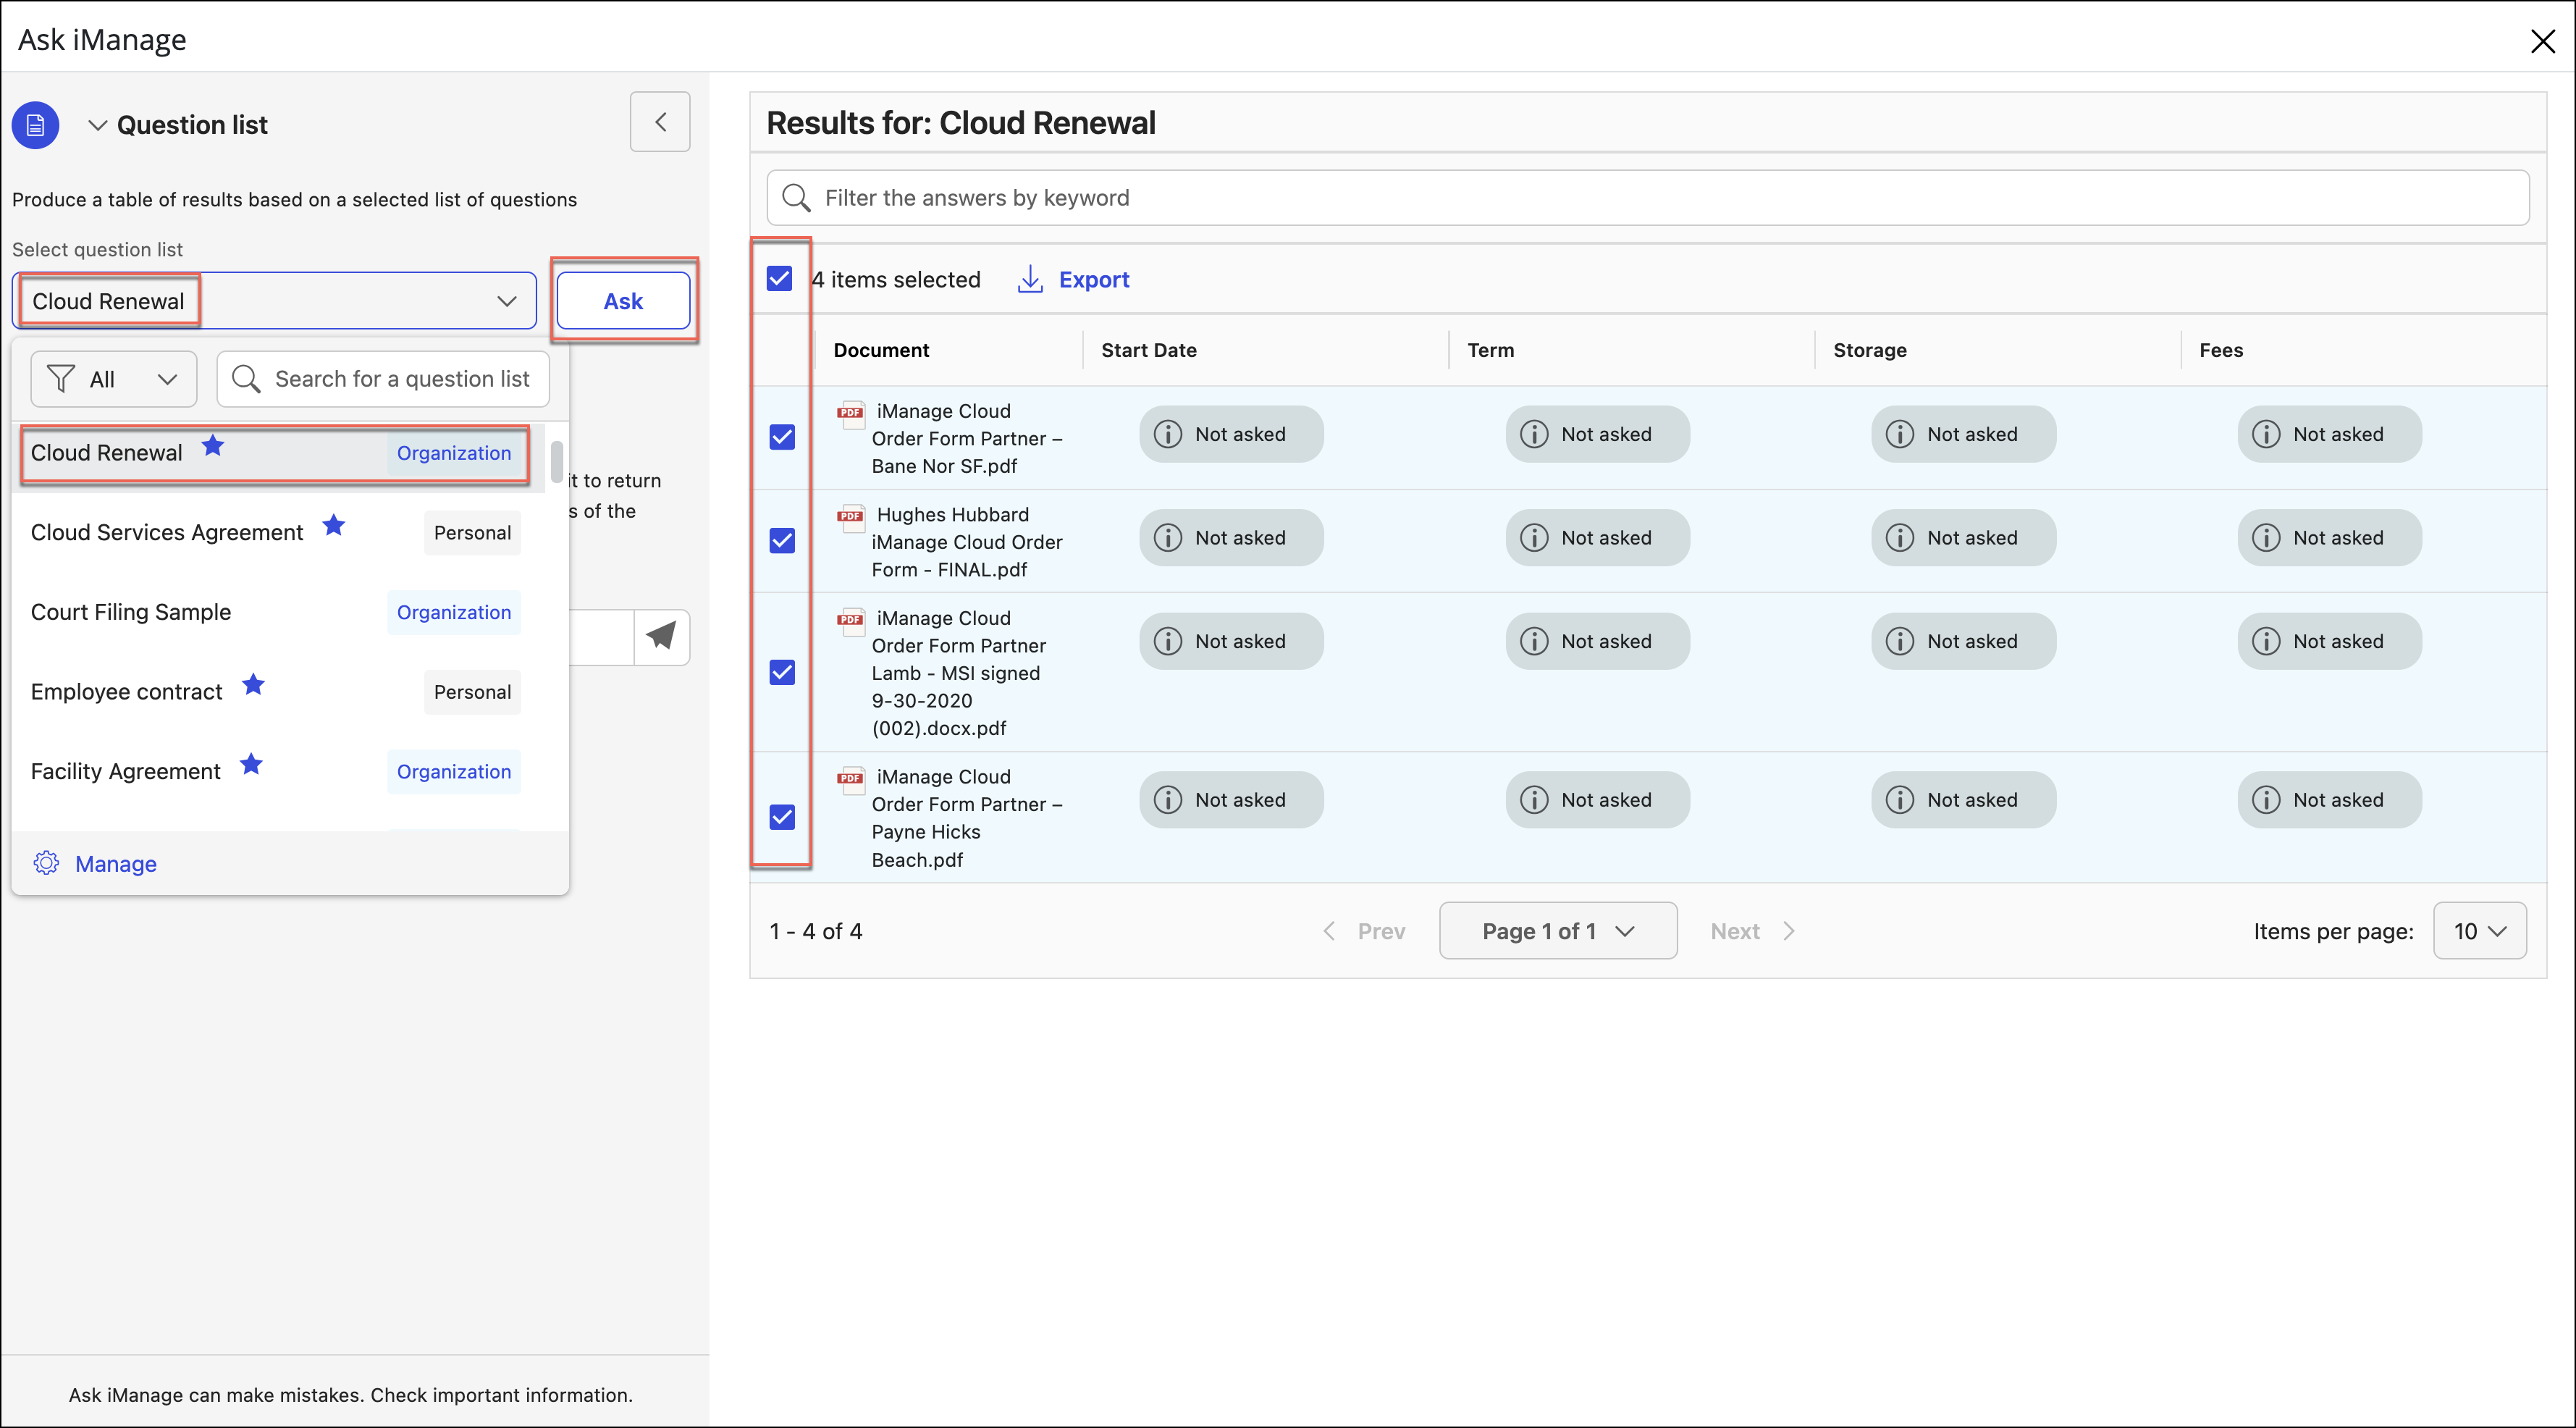Image resolution: width=2576 pixels, height=1428 pixels.
Task: Click the favorite star next to Cloud Services Agreement
Action: click(334, 525)
